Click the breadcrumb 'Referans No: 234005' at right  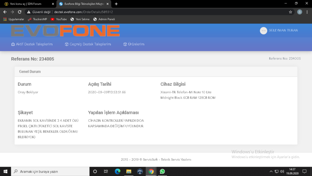point(285,58)
